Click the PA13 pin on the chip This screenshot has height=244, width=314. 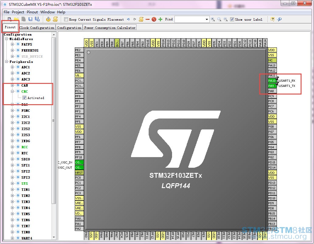(x=272, y=65)
